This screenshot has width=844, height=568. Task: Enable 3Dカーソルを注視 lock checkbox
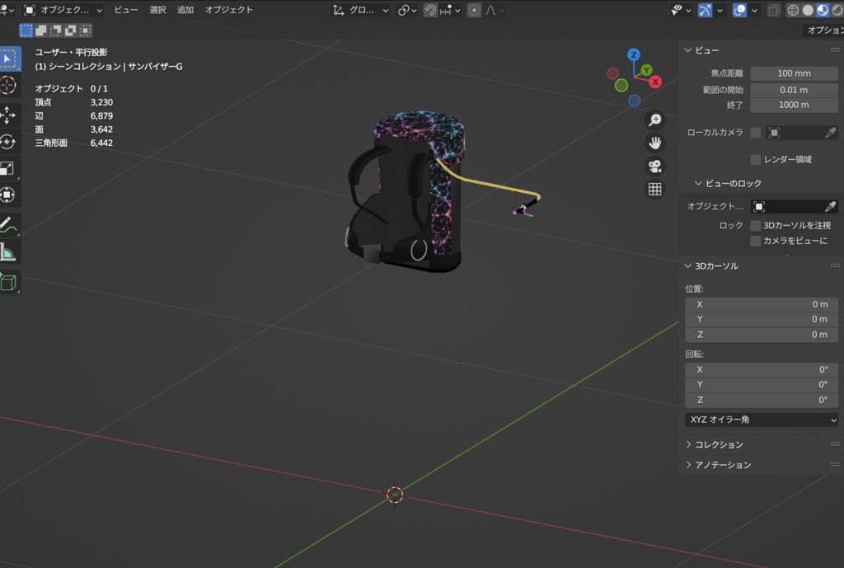tap(756, 225)
